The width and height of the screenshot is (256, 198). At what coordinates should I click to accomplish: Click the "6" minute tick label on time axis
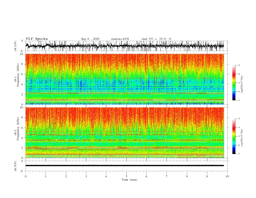(146, 176)
